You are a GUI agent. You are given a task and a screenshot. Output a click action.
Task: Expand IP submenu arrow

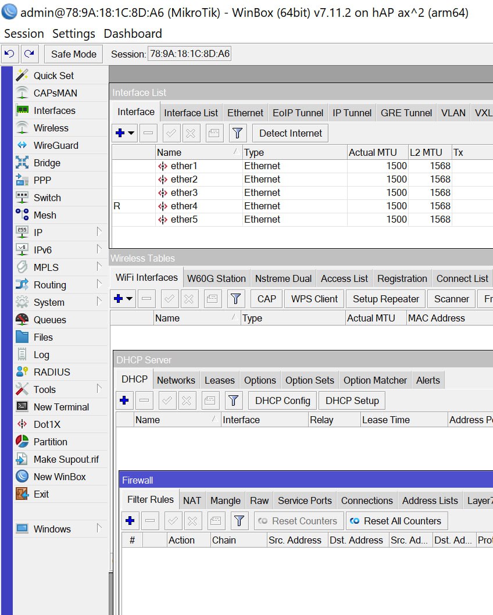point(99,232)
